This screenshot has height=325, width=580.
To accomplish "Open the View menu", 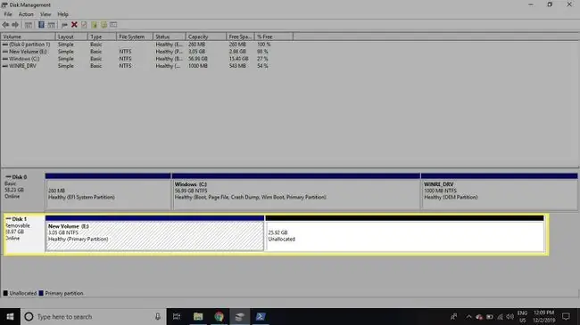I will click(46, 14).
